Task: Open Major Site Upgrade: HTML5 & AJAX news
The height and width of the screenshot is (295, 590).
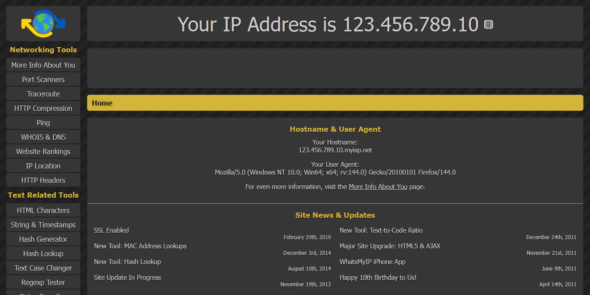Action: tap(390, 246)
